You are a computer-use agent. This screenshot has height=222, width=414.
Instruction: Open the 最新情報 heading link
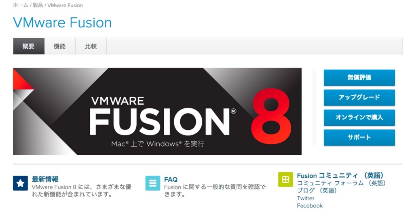45,179
